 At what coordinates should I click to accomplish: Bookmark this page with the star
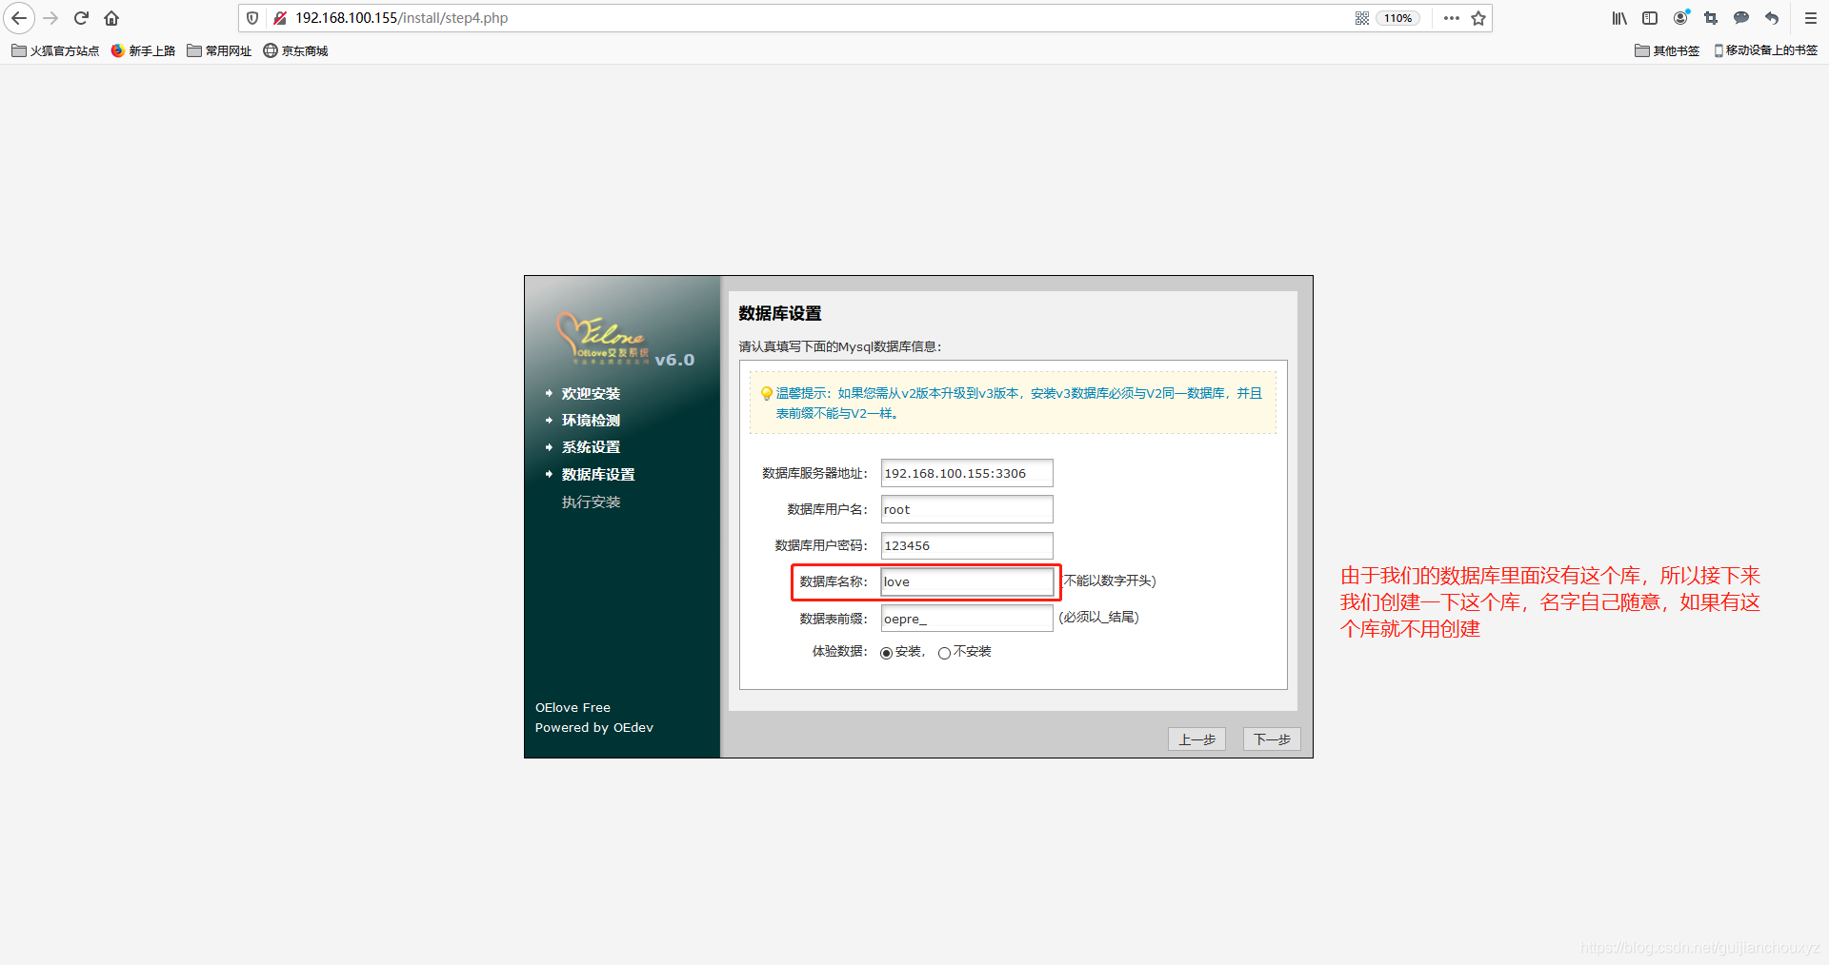pos(1478,18)
